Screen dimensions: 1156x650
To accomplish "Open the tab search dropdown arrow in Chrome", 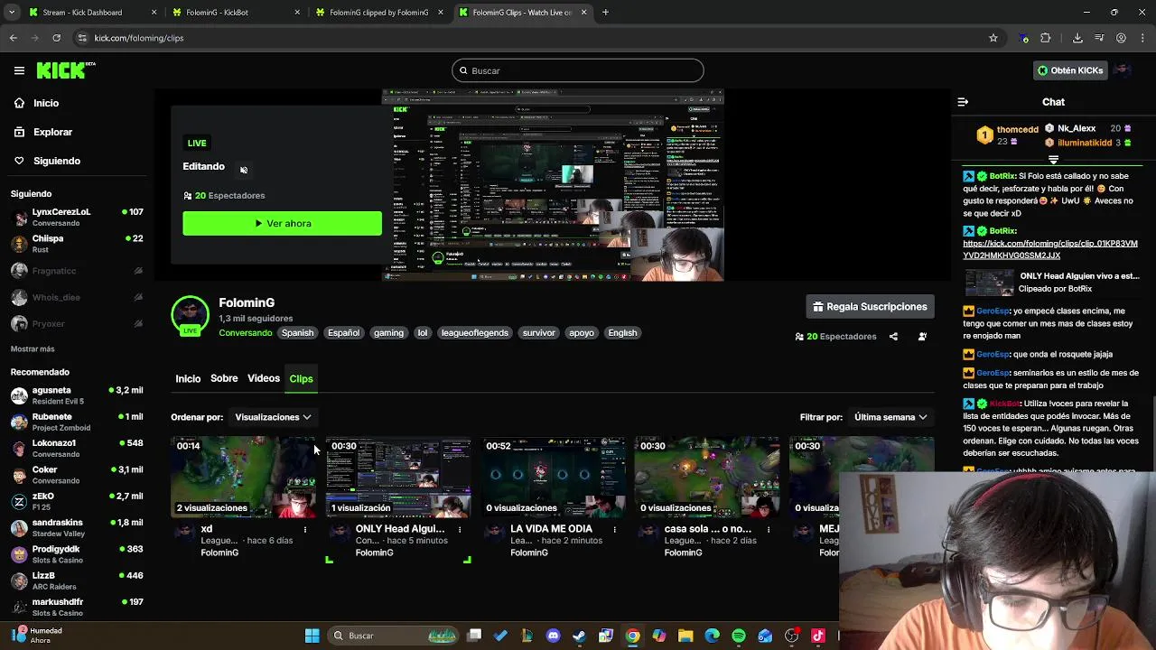I will pos(12,13).
